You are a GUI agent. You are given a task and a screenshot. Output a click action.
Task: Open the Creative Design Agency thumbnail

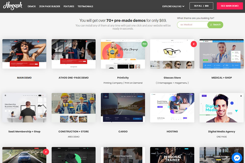coord(123,155)
